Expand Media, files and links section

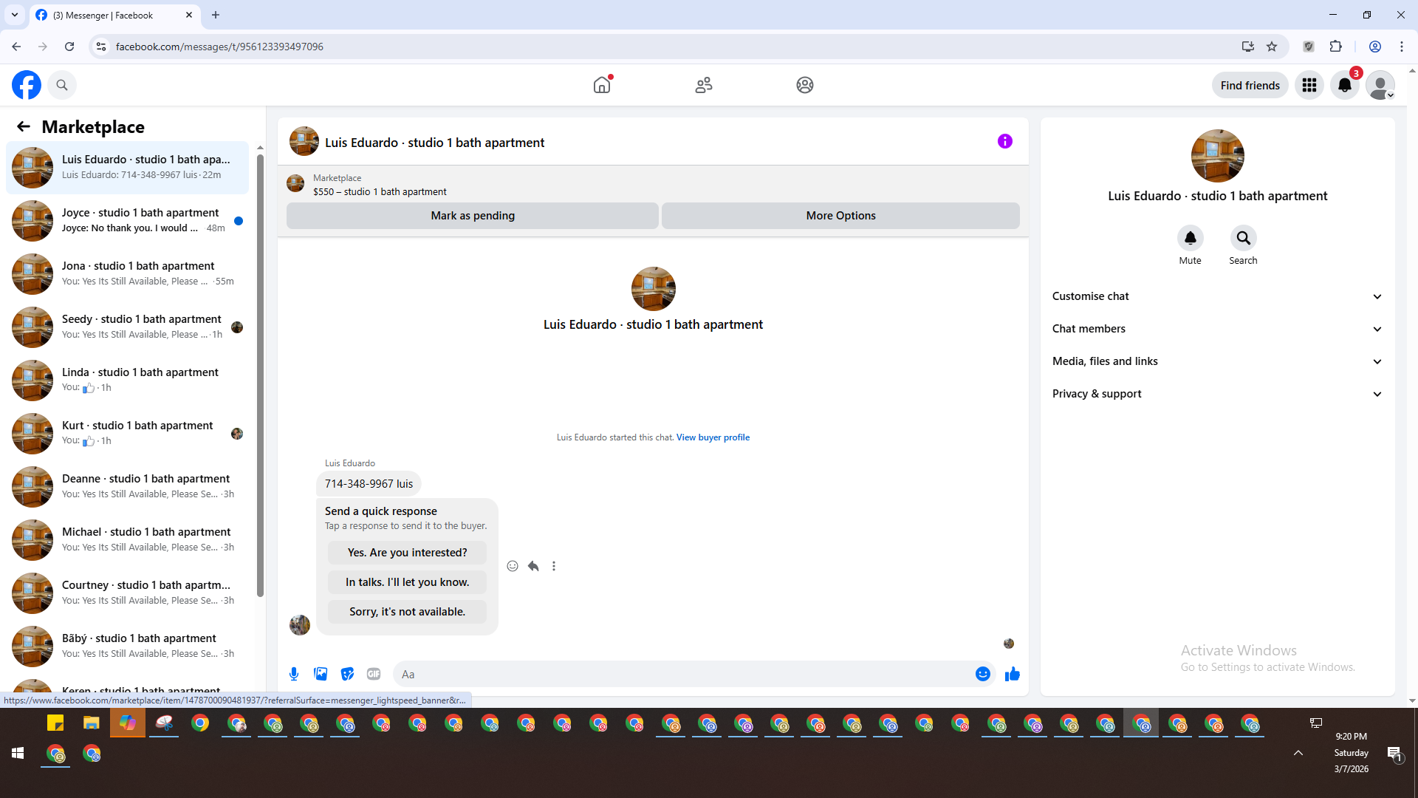1218,361
